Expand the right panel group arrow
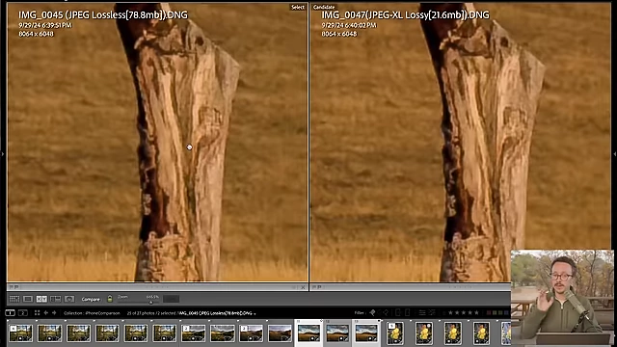 coord(615,154)
